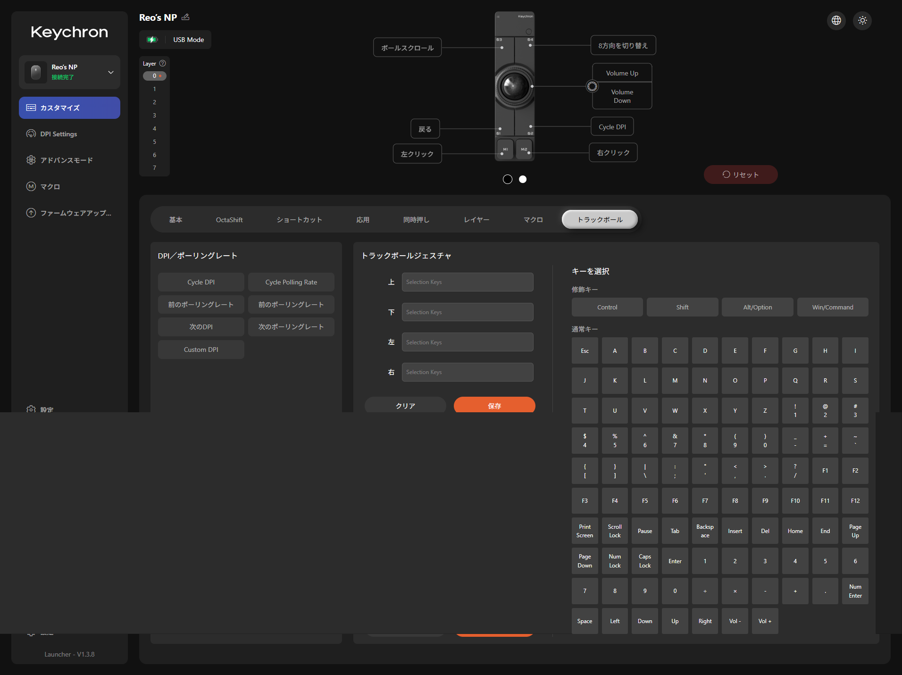Select layer 1
Screen dimensions: 902x675
154,89
